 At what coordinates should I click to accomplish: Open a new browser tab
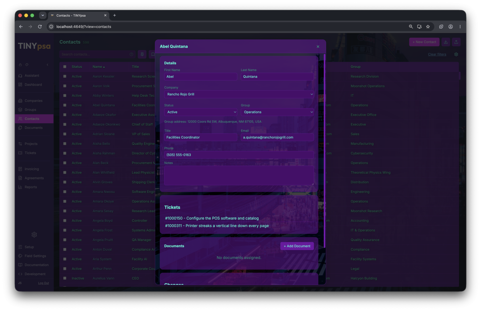pos(114,15)
